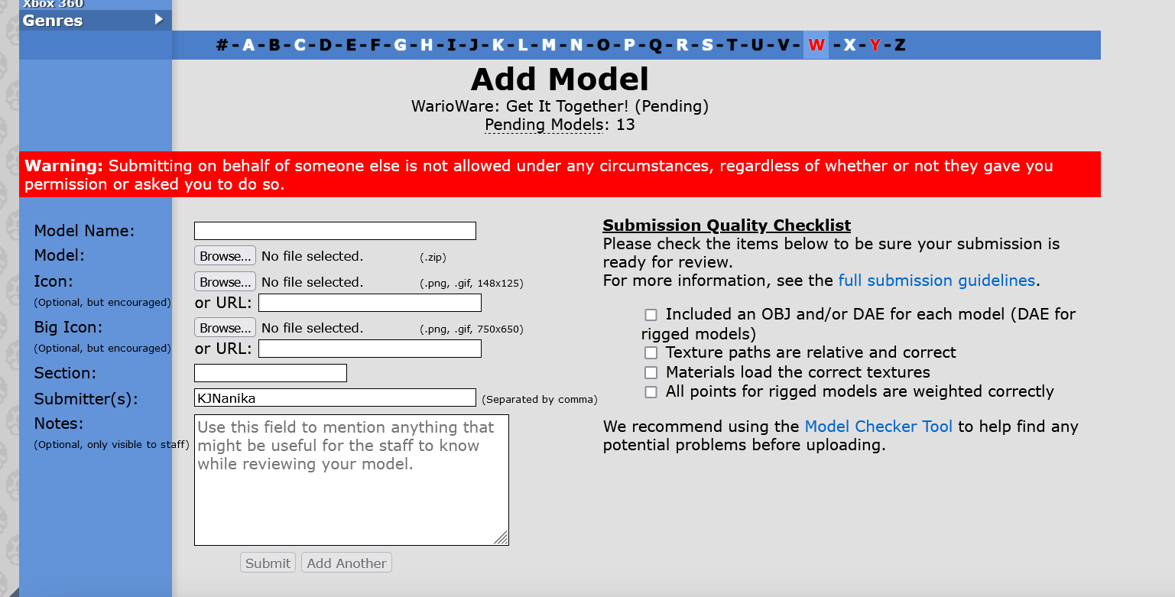
Task: Click 'WarioWare: Get It Together! (Pending)' text
Action: (x=560, y=106)
